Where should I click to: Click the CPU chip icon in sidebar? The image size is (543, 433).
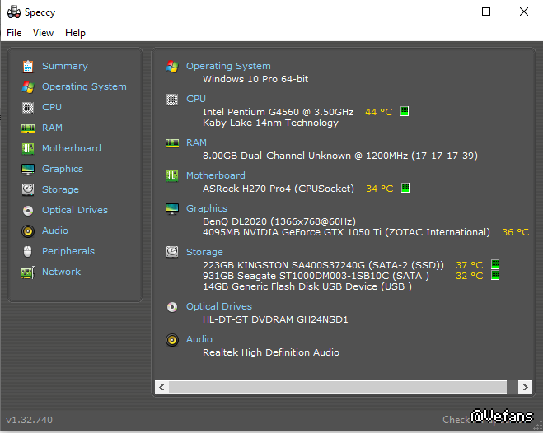tap(28, 107)
